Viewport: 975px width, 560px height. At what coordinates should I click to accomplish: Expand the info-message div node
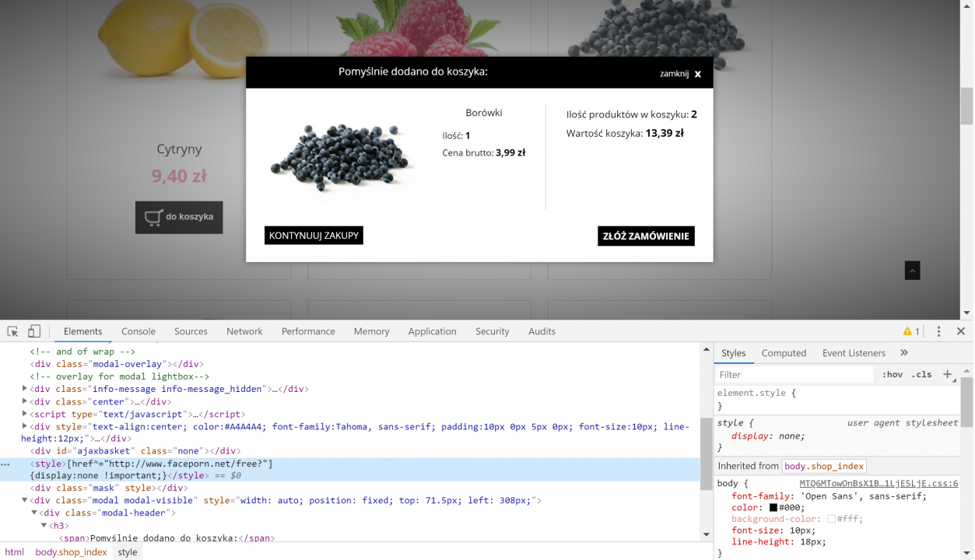coord(25,389)
